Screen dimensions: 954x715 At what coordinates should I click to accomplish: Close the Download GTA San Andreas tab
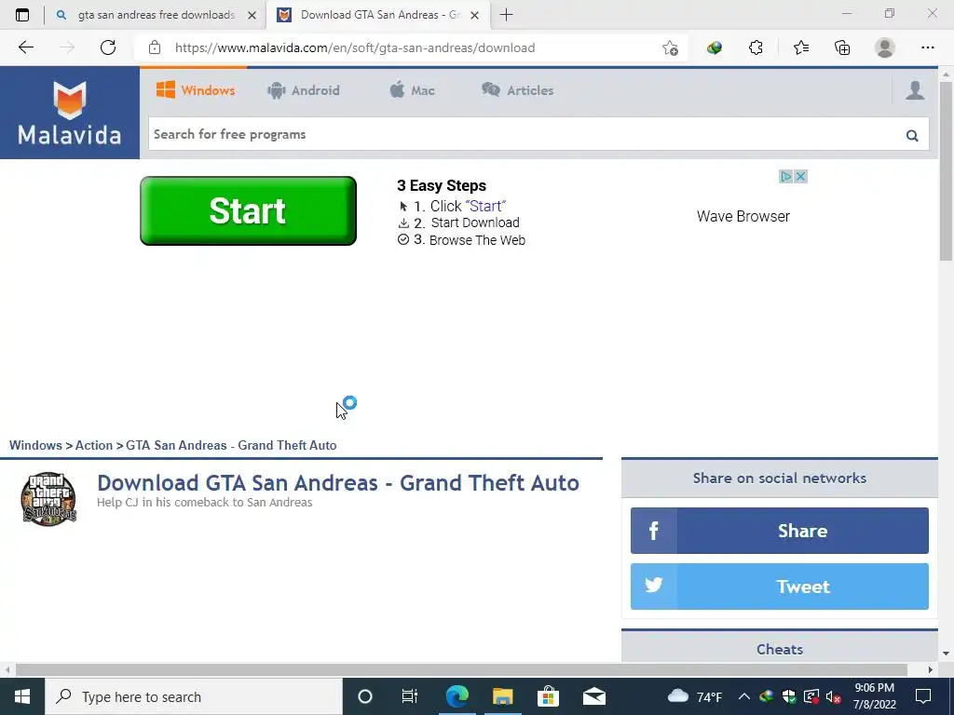click(x=474, y=15)
